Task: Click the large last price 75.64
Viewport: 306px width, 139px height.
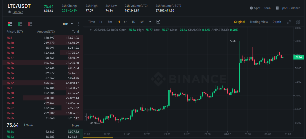Action: pos(13,125)
